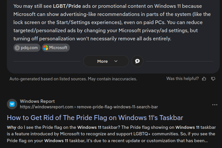222x148 pixels.
Task: Click the chat follow-up bubble icon
Action: click(137, 61)
